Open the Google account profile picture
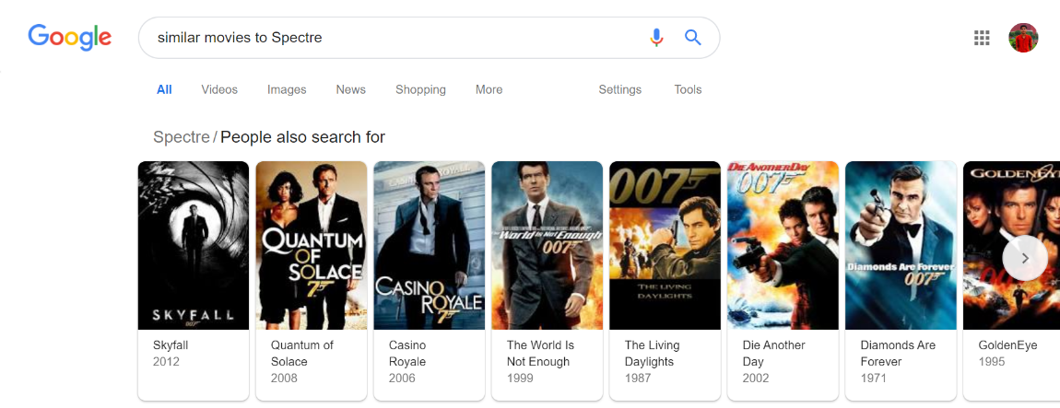The image size is (1060, 408). (x=1023, y=38)
